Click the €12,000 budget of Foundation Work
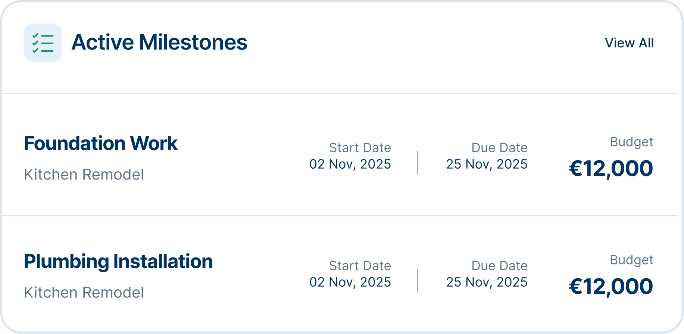The width and height of the screenshot is (684, 334). 611,168
